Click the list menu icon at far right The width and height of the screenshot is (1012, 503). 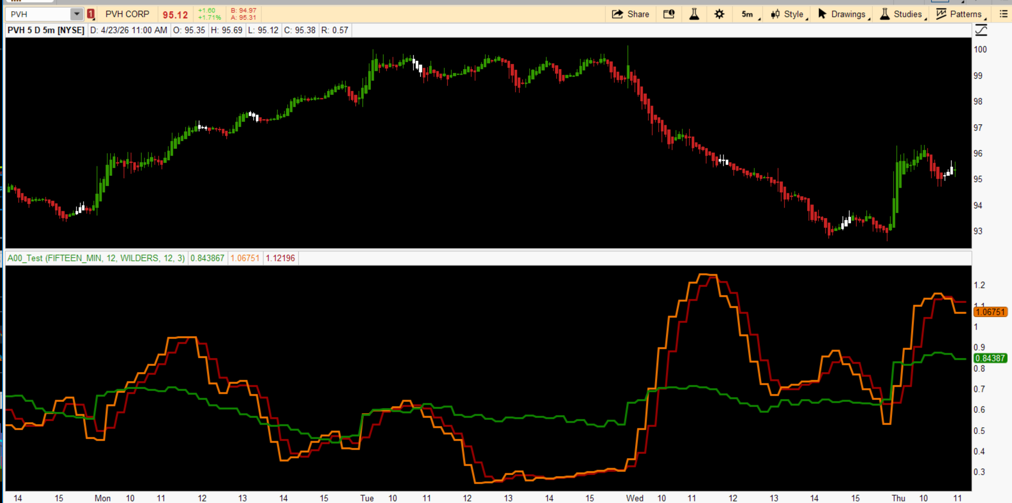click(1003, 14)
